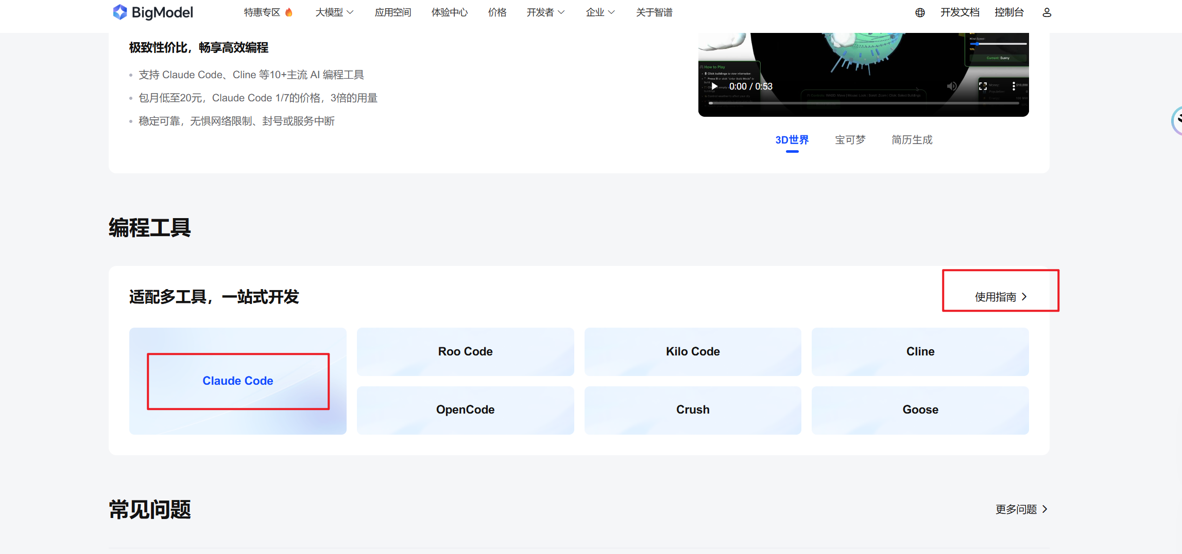
Task: Expand the 大模型 dropdown menu
Action: [x=334, y=12]
